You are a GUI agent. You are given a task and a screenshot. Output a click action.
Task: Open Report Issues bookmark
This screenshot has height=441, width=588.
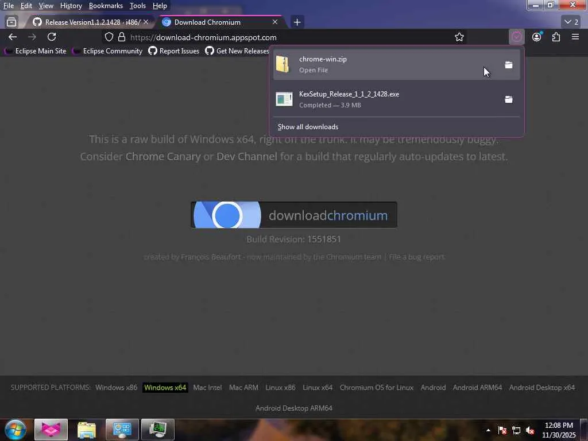[174, 51]
